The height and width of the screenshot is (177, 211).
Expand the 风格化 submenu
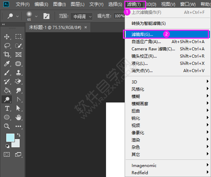tap(168, 89)
